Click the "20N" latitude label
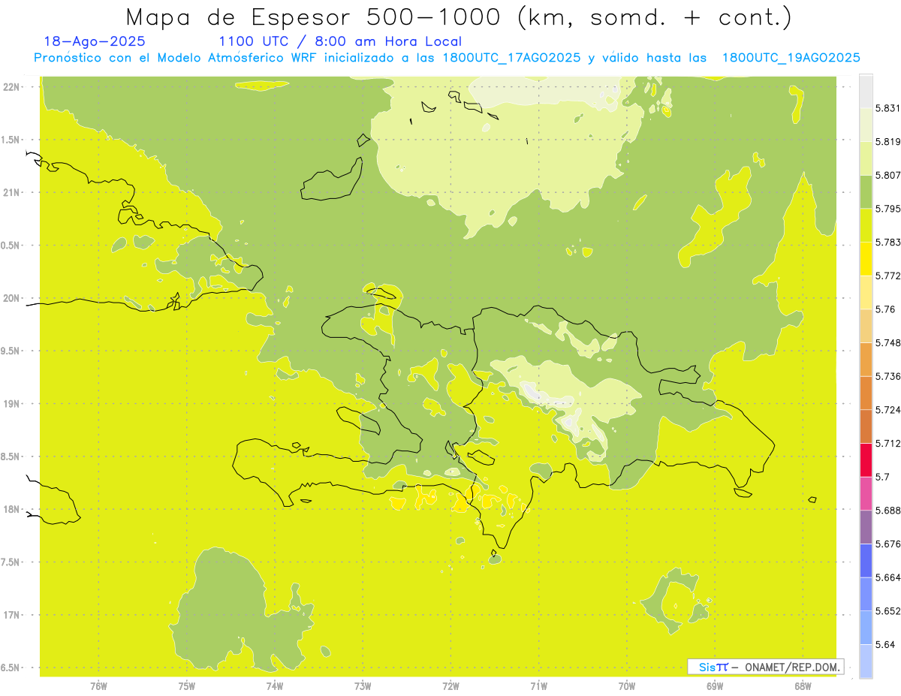901x696 pixels. pos(11,298)
